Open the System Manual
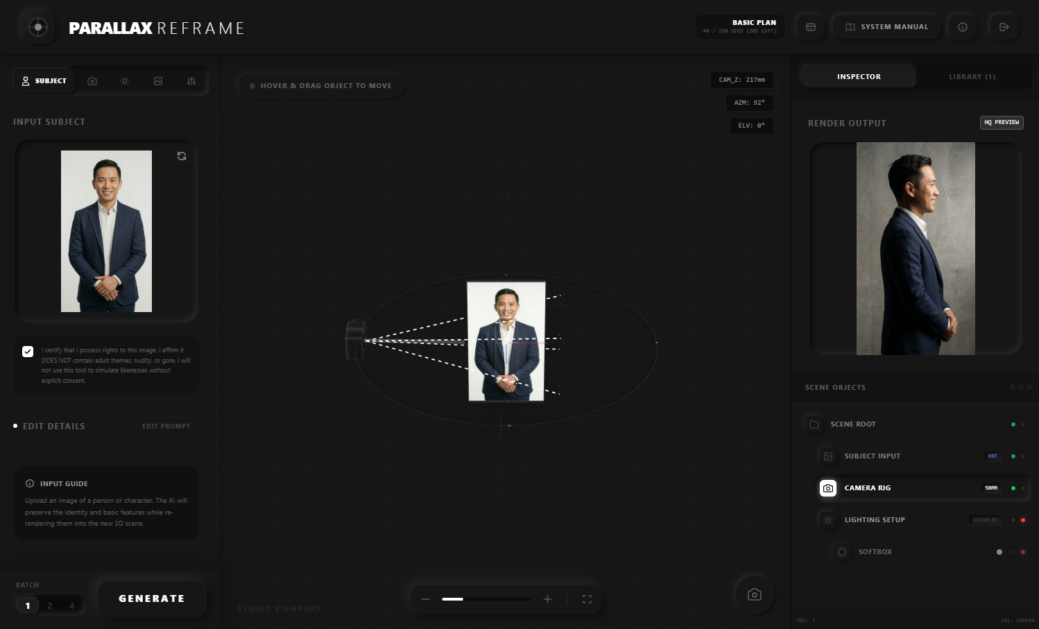 [887, 27]
